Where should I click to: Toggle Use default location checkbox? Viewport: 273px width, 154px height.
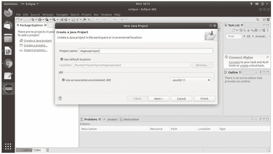point(62,59)
